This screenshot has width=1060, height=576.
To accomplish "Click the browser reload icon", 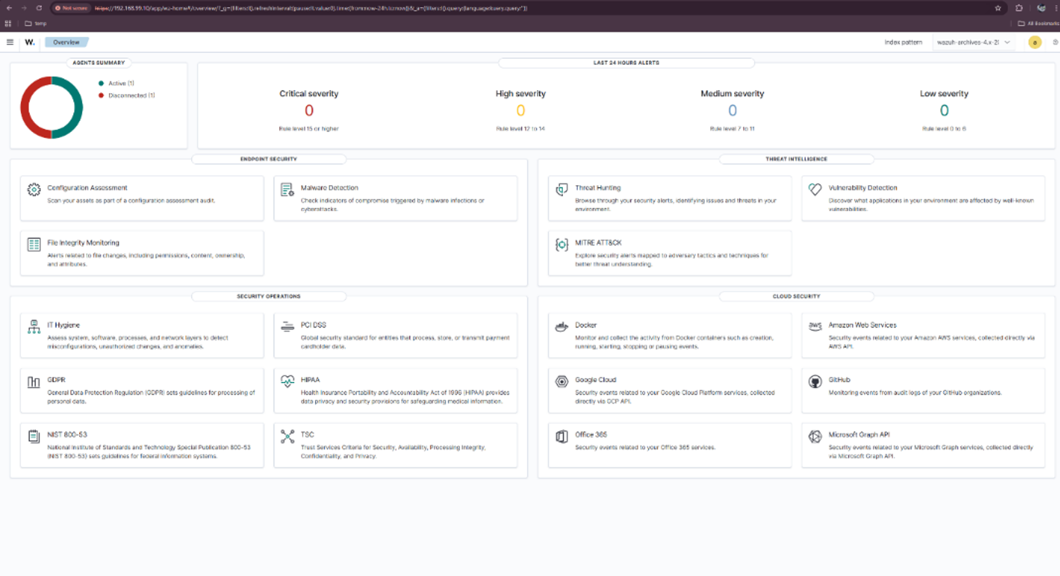I will 39,8.
